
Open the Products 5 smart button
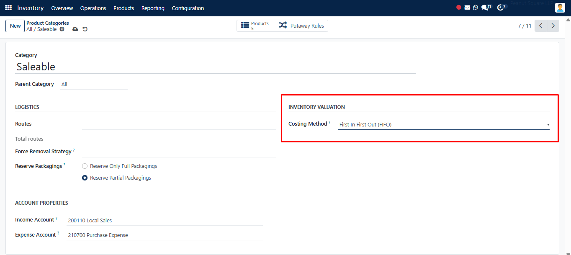point(256,26)
